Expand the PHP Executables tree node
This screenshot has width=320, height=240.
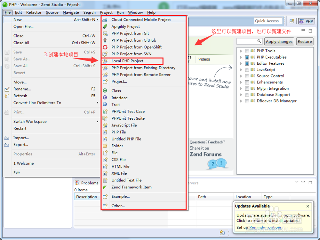[241, 57]
